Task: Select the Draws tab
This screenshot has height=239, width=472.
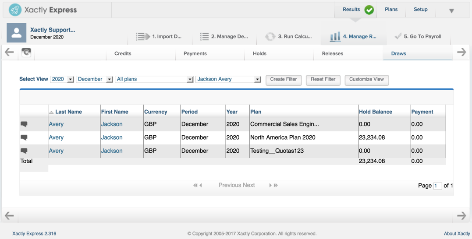Action: point(398,53)
